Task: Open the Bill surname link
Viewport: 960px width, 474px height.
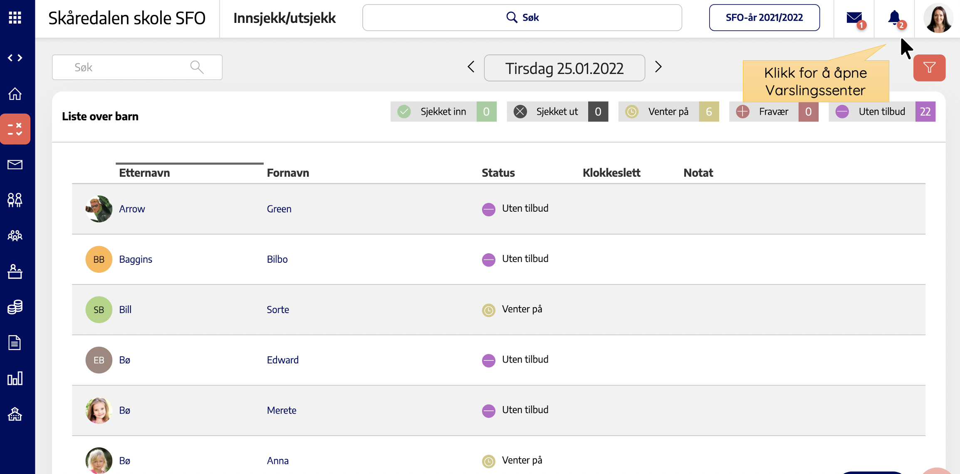Action: coord(125,309)
